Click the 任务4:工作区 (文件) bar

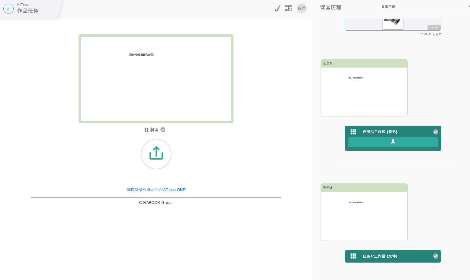(393, 256)
